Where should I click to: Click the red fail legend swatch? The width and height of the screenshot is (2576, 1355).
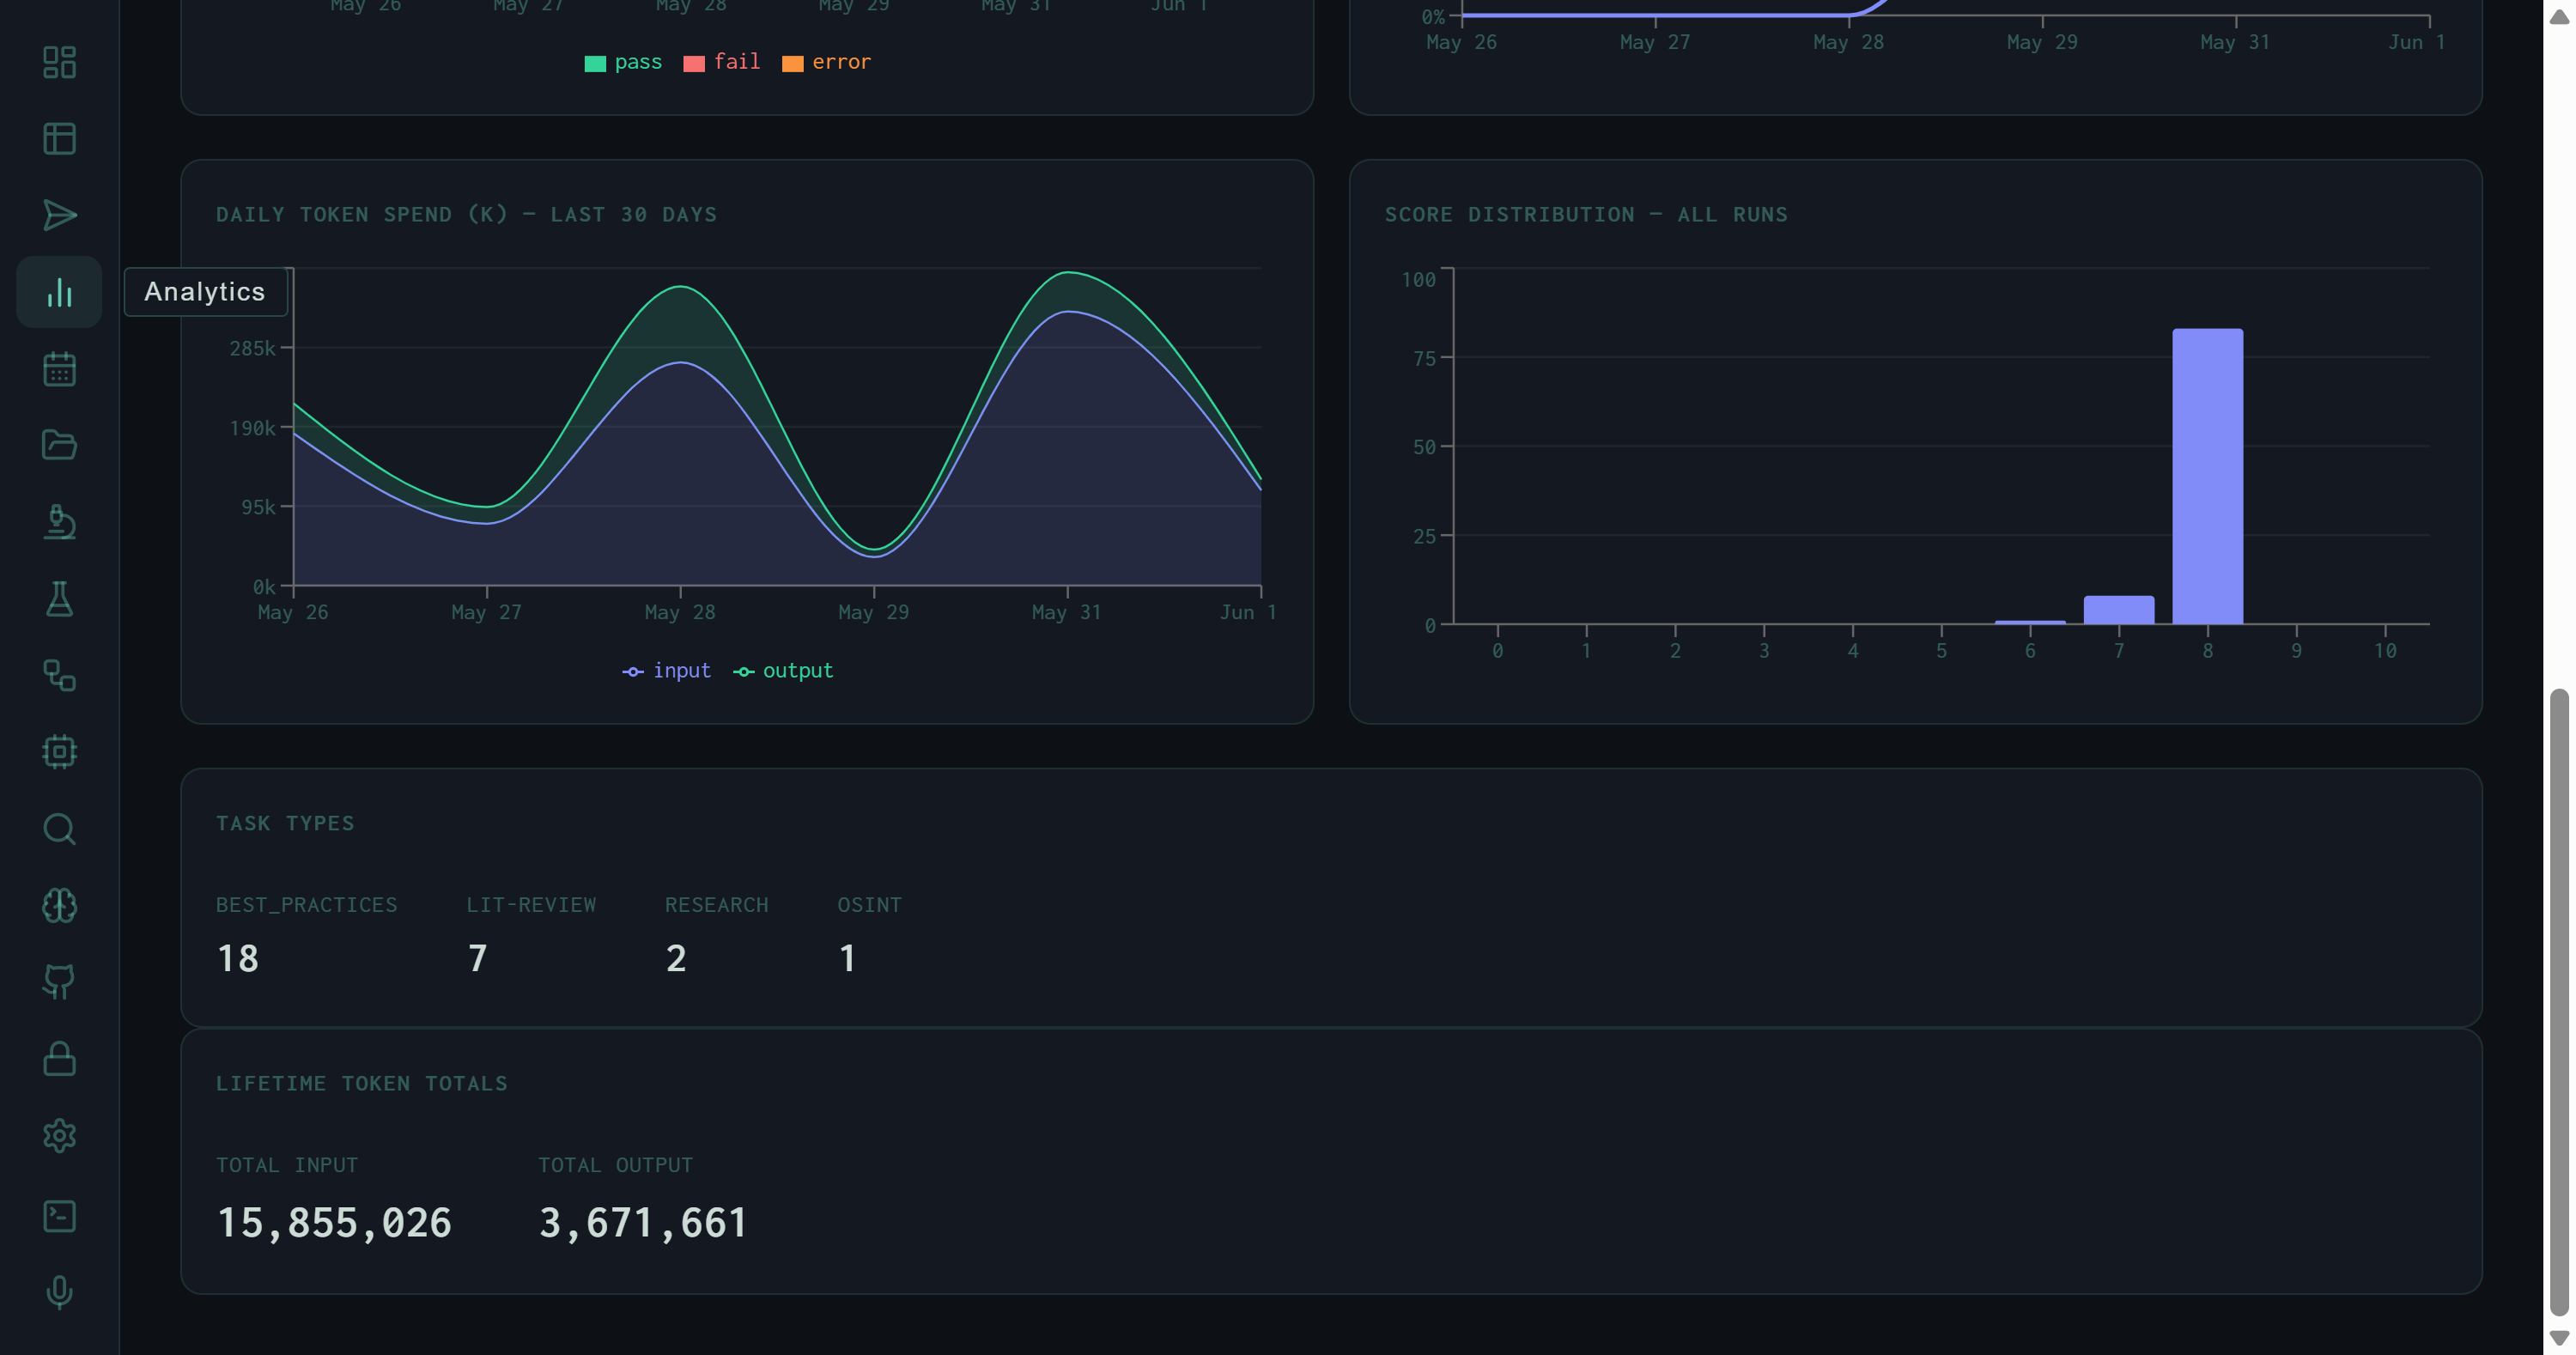tap(694, 64)
